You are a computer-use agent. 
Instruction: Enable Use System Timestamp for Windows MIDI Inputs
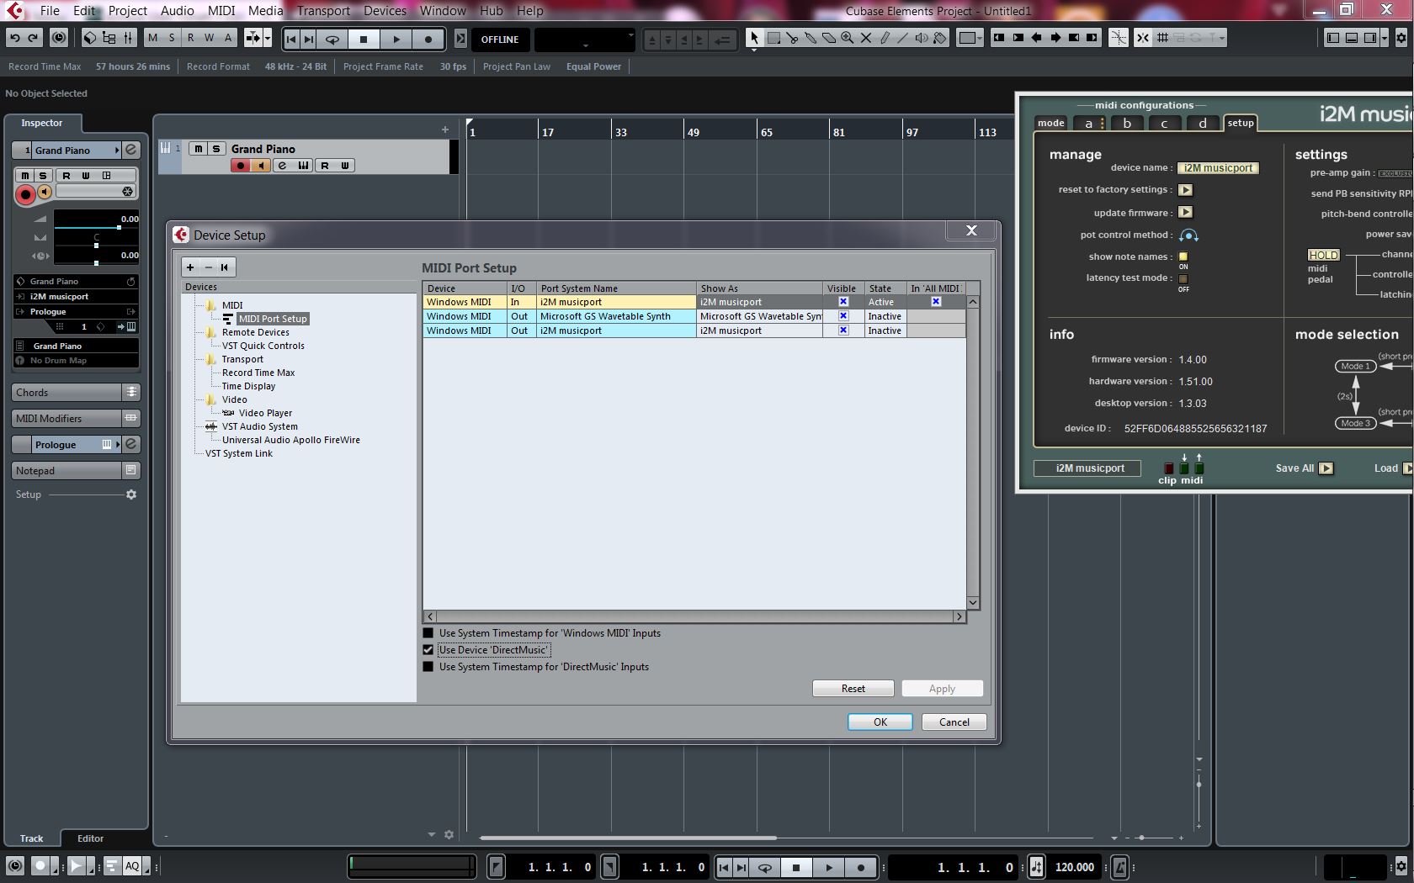[428, 633]
